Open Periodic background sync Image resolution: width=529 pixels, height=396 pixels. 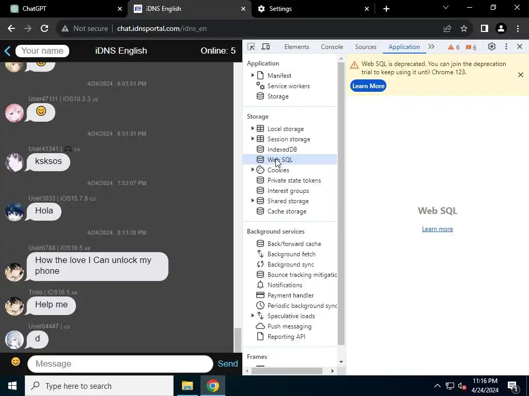[297, 305]
